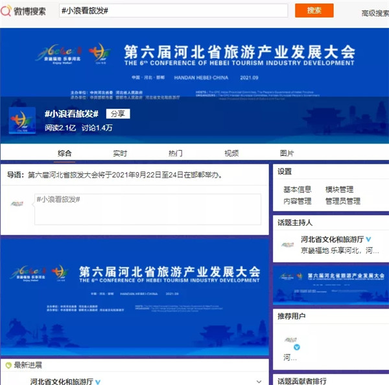Click author 河北省文化和旅游厅 in 最新进展 post
The width and height of the screenshot is (389, 385).
coord(62,381)
